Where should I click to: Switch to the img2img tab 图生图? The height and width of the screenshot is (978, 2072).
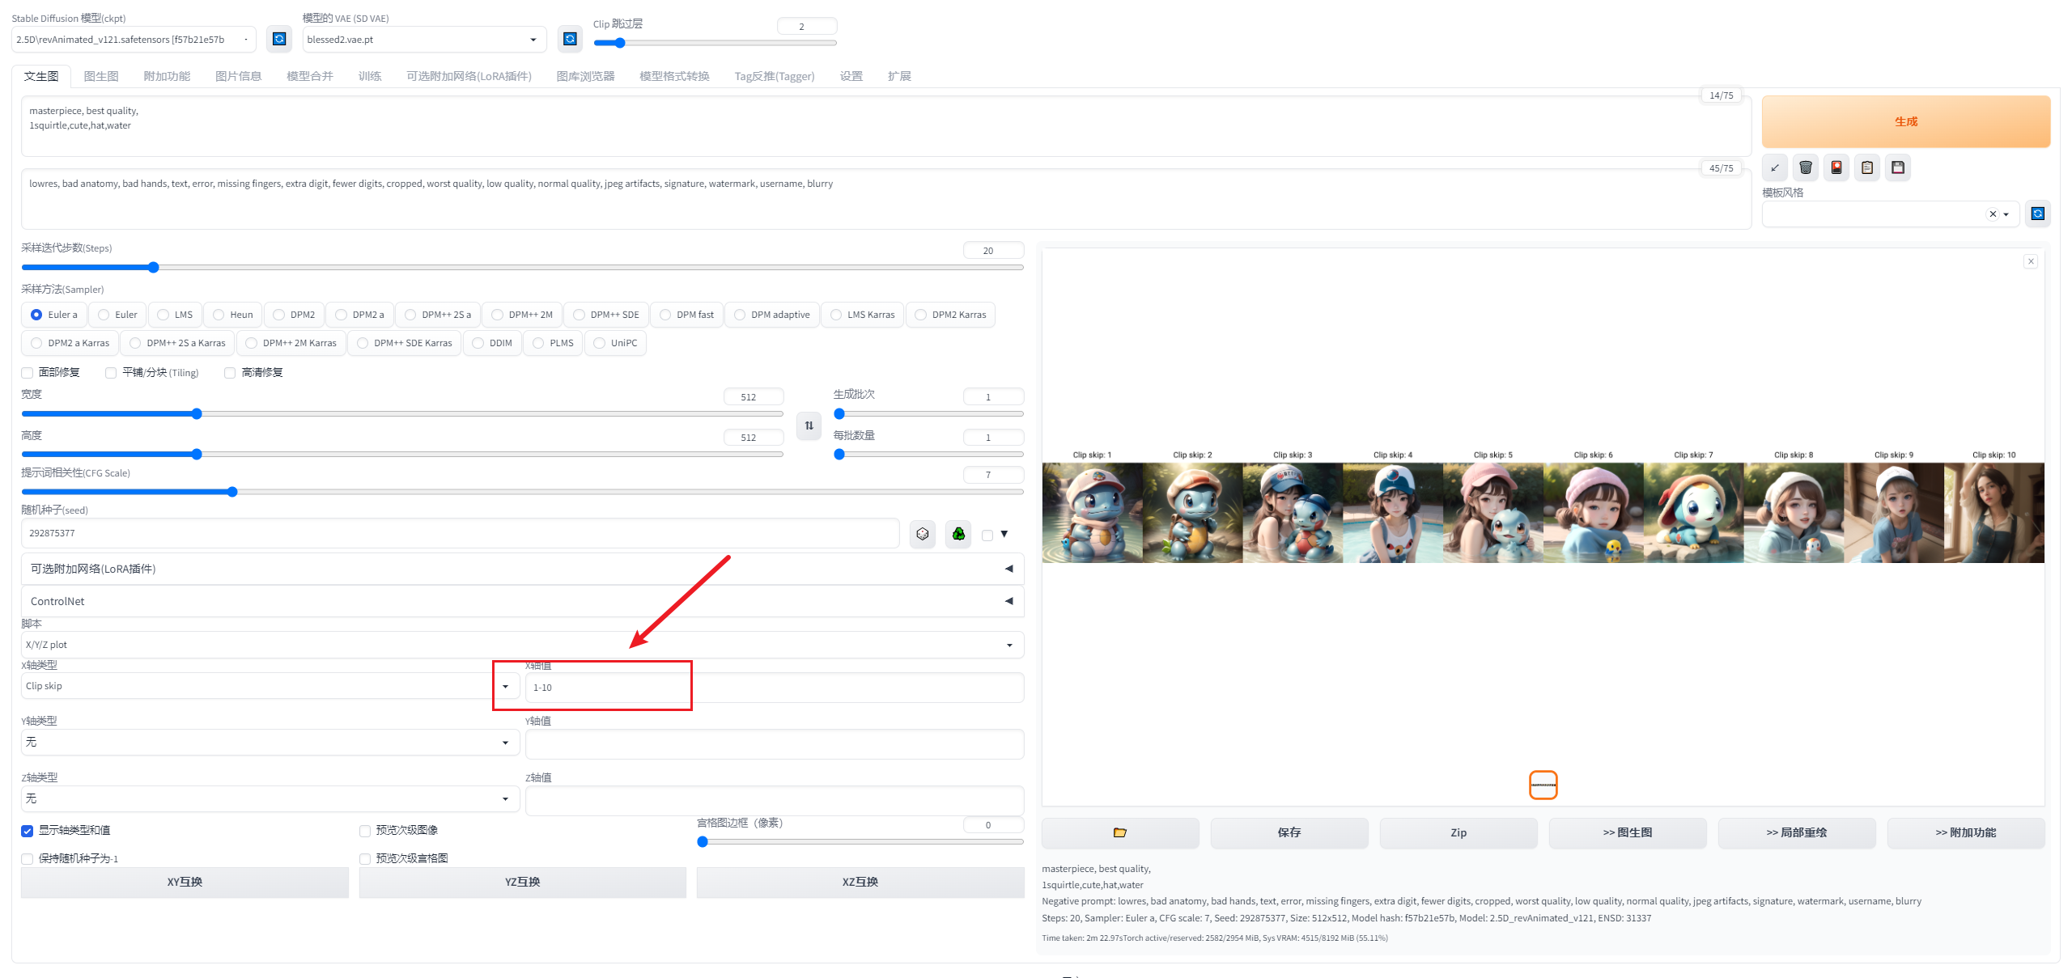101,76
